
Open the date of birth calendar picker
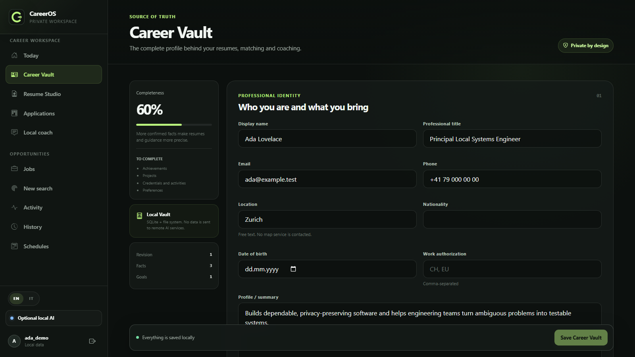293,269
